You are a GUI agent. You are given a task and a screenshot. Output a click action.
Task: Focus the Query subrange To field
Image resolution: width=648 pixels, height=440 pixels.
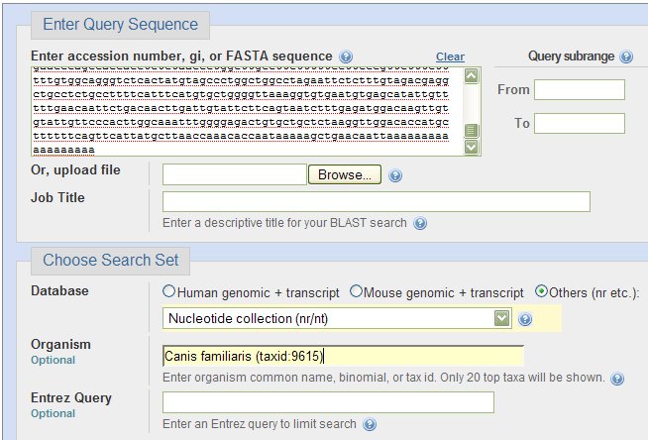tap(580, 123)
